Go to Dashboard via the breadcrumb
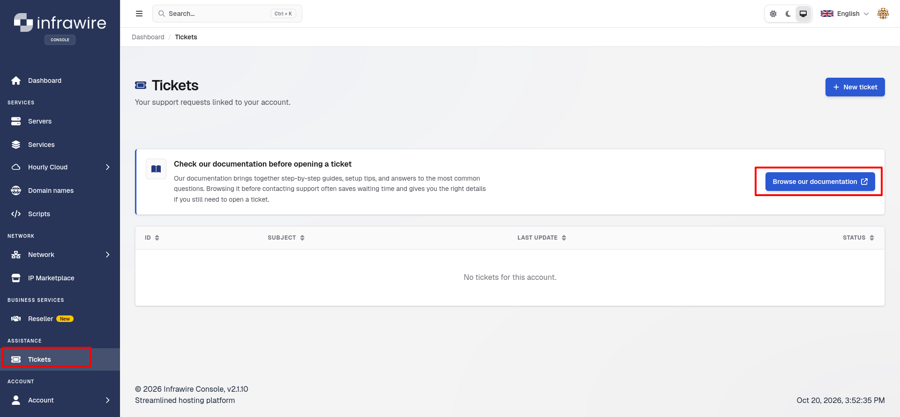900x417 pixels. (x=148, y=37)
